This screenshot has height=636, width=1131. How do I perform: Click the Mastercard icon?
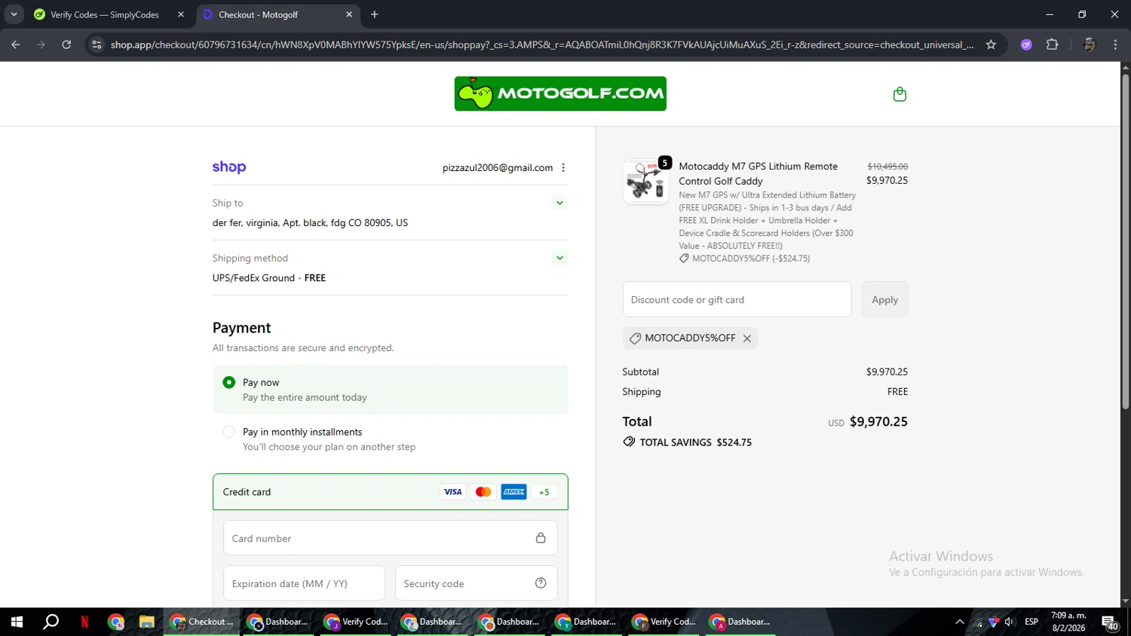coord(483,492)
